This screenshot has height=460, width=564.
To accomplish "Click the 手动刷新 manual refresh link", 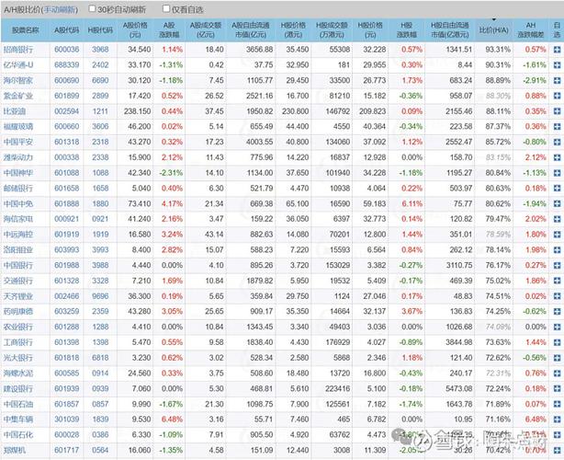I will pos(60,10).
